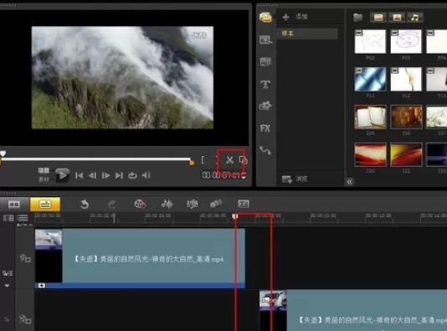Open the sound mixer waveform icon
447x331 pixels.
click(x=167, y=204)
